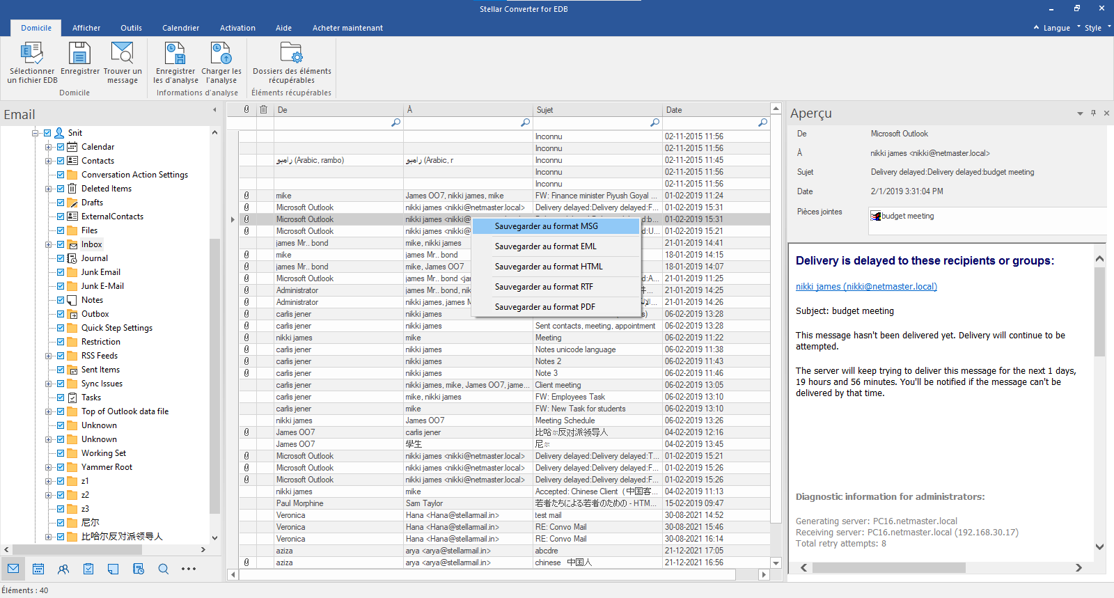The width and height of the screenshot is (1114, 598).
Task: Expand the Sync Issues node
Action: [48, 383]
